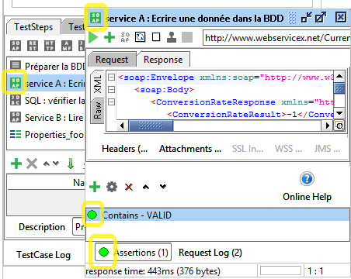Open the JMS tab

327,149
